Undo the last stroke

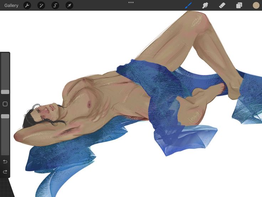pyautogui.click(x=5, y=161)
